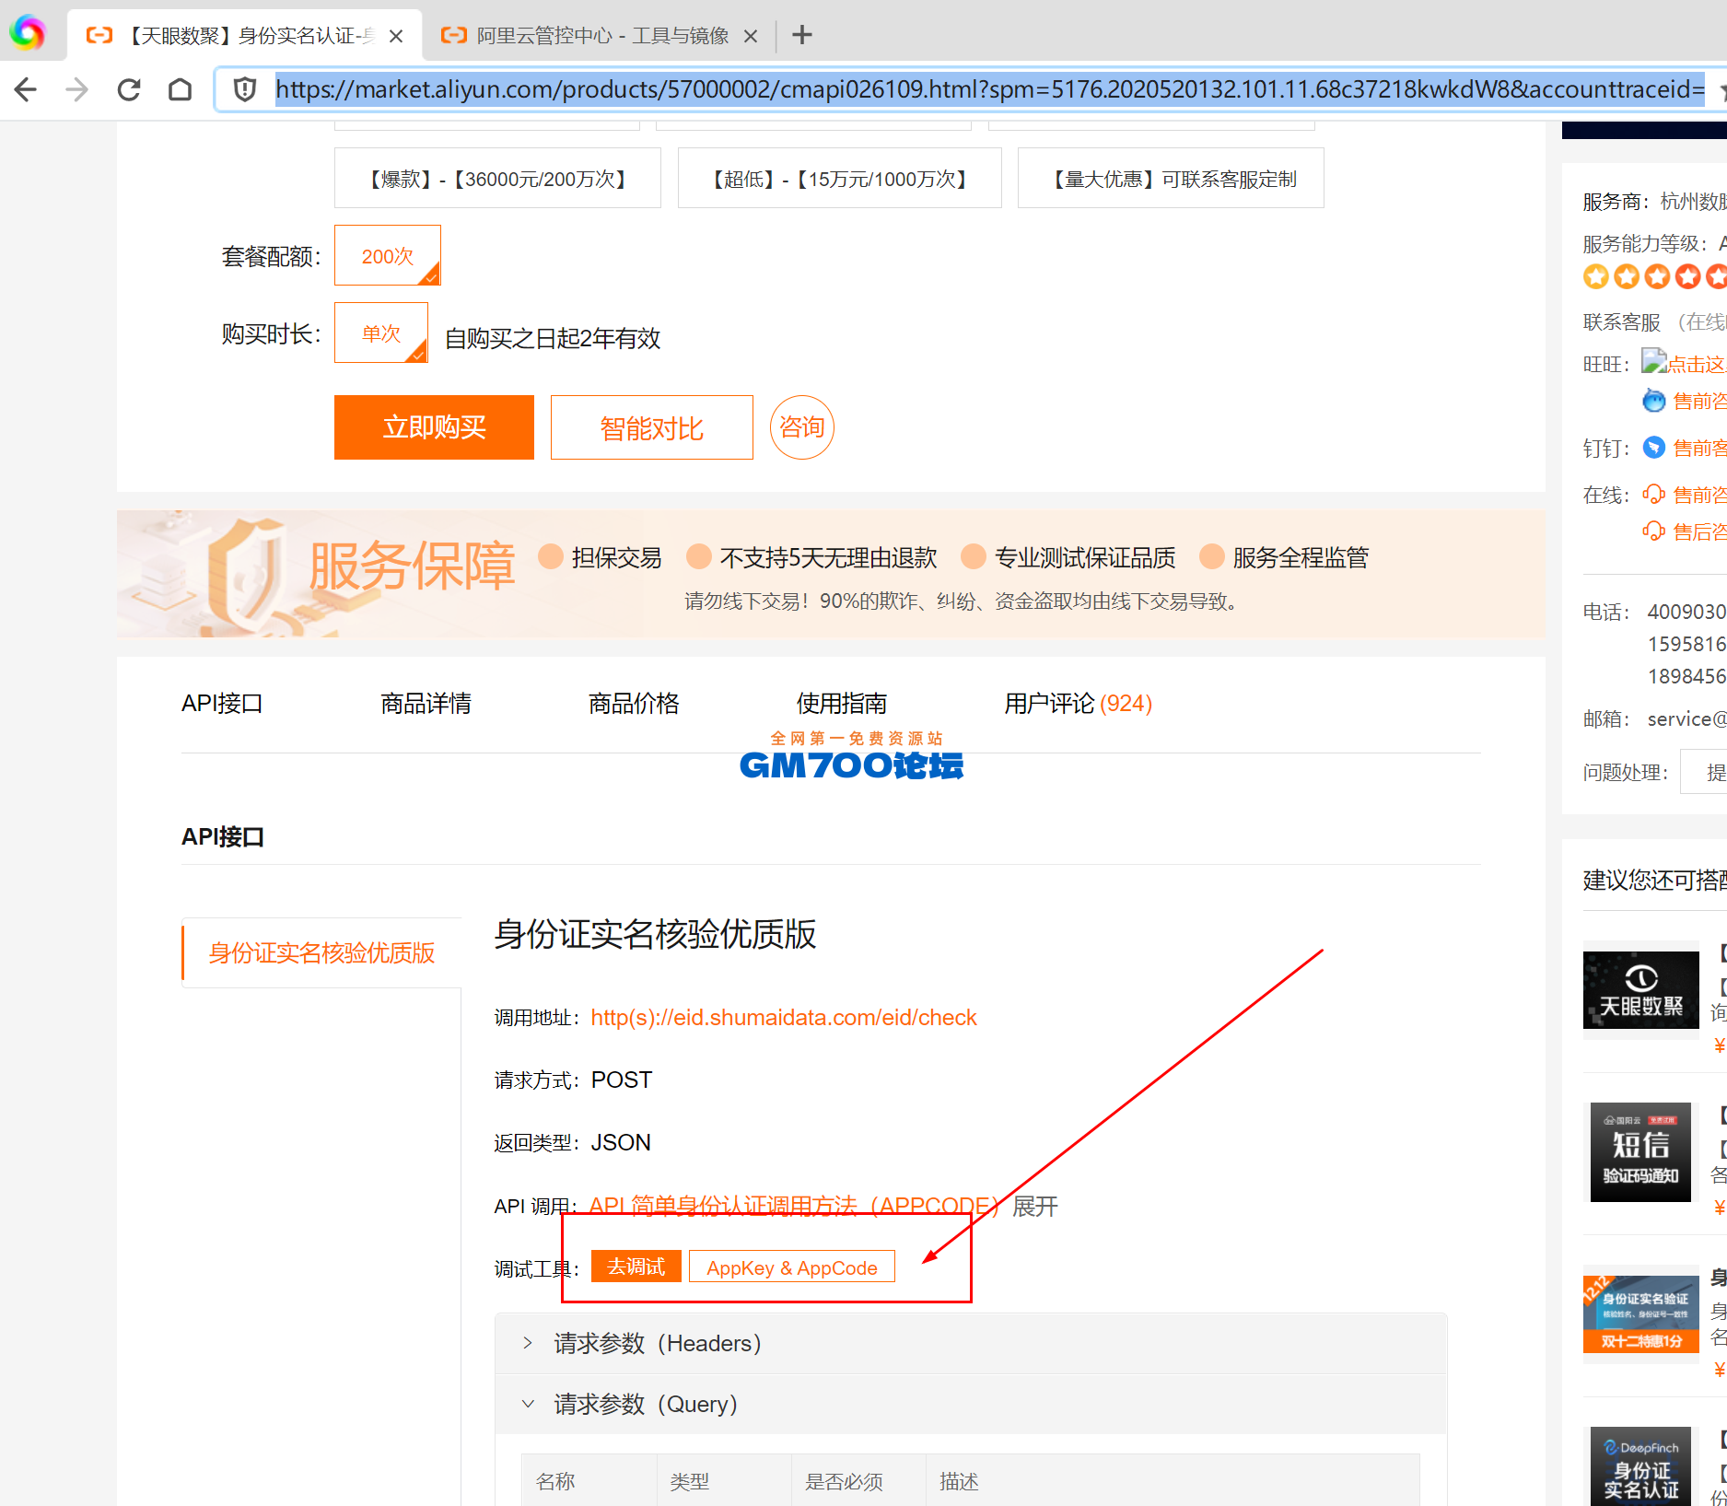Click 展开 to expand the APPCODE method
The width and height of the screenshot is (1727, 1506).
coord(1035,1207)
